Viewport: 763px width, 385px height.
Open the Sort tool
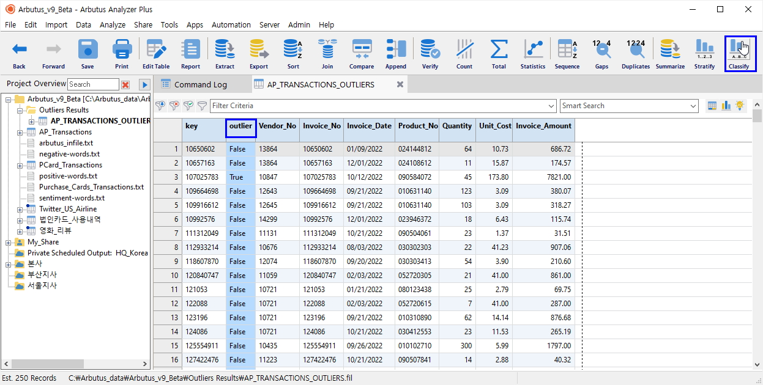pos(293,54)
